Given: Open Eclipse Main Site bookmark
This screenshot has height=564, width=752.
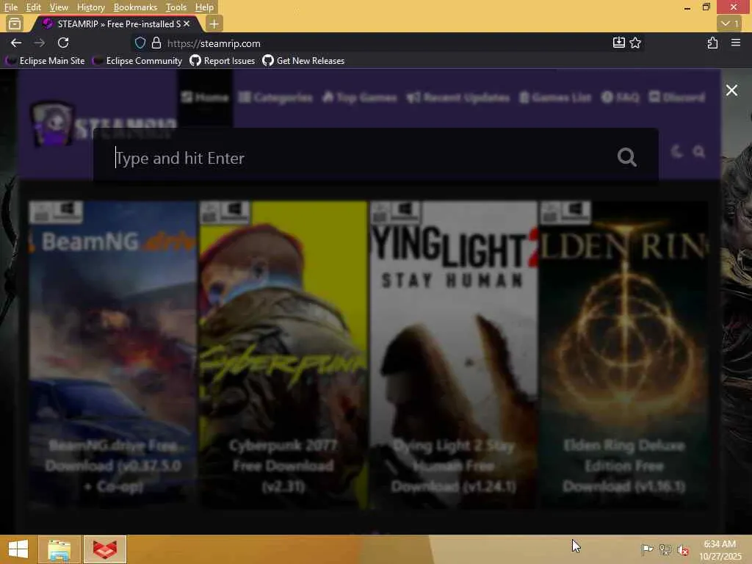Looking at the screenshot, I should (x=46, y=60).
